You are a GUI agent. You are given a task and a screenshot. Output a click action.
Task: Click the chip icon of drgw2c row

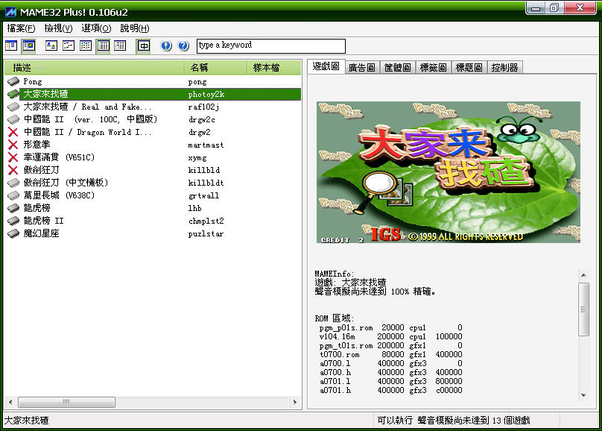point(13,119)
